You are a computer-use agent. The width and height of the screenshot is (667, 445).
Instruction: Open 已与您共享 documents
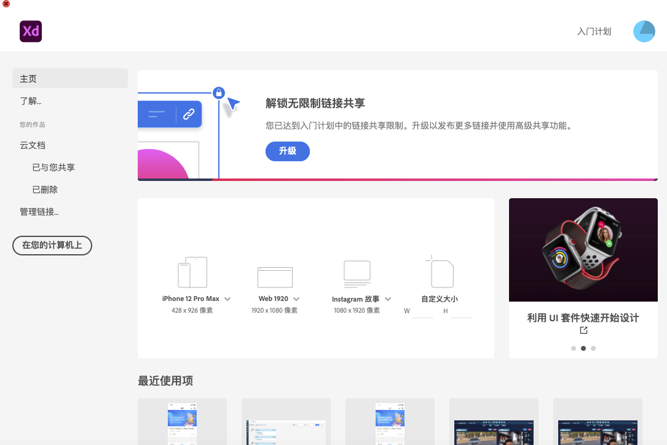tap(53, 167)
